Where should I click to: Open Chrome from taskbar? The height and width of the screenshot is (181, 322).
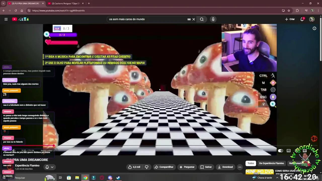[85, 178]
